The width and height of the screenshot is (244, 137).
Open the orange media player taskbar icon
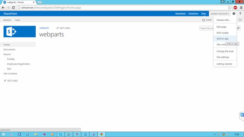[52, 134]
